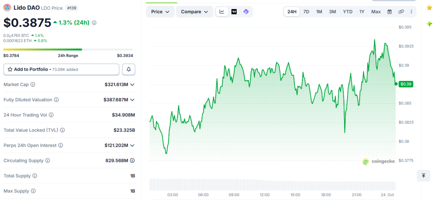
Task: Select the 24H timeframe tab
Action: click(292, 12)
